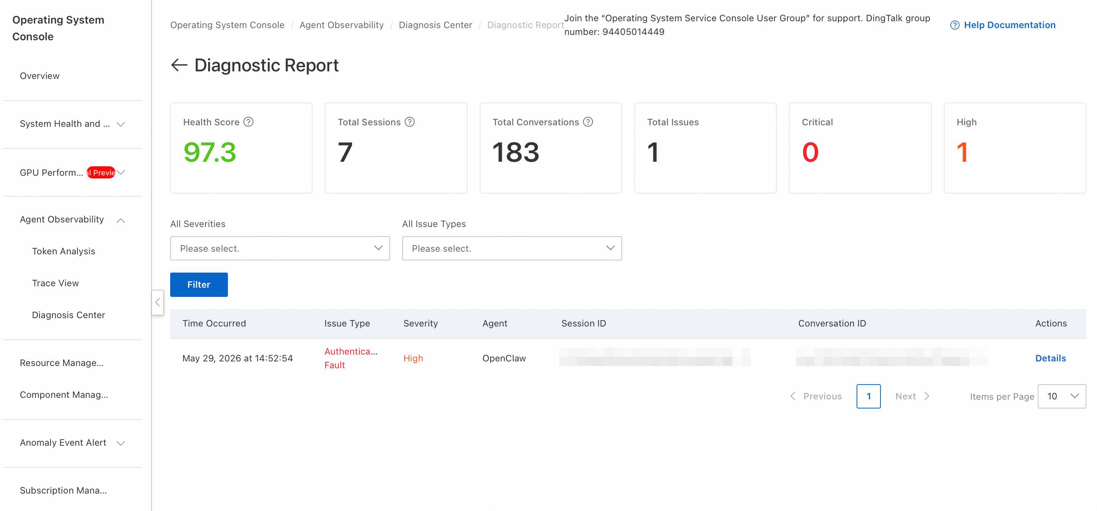Click the High severity cell in the row
This screenshot has height=511, width=1097.
coord(413,358)
